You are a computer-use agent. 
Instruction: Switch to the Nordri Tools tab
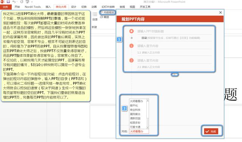tap(33, 7)
